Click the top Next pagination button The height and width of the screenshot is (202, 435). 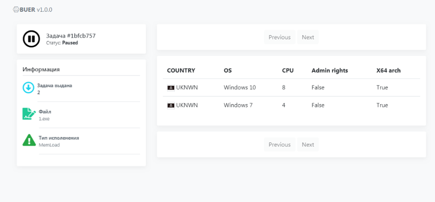click(308, 37)
